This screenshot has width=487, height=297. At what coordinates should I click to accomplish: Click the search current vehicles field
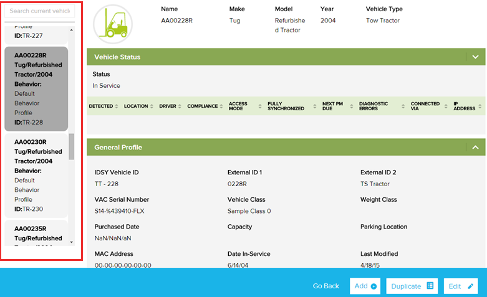pyautogui.click(x=40, y=11)
